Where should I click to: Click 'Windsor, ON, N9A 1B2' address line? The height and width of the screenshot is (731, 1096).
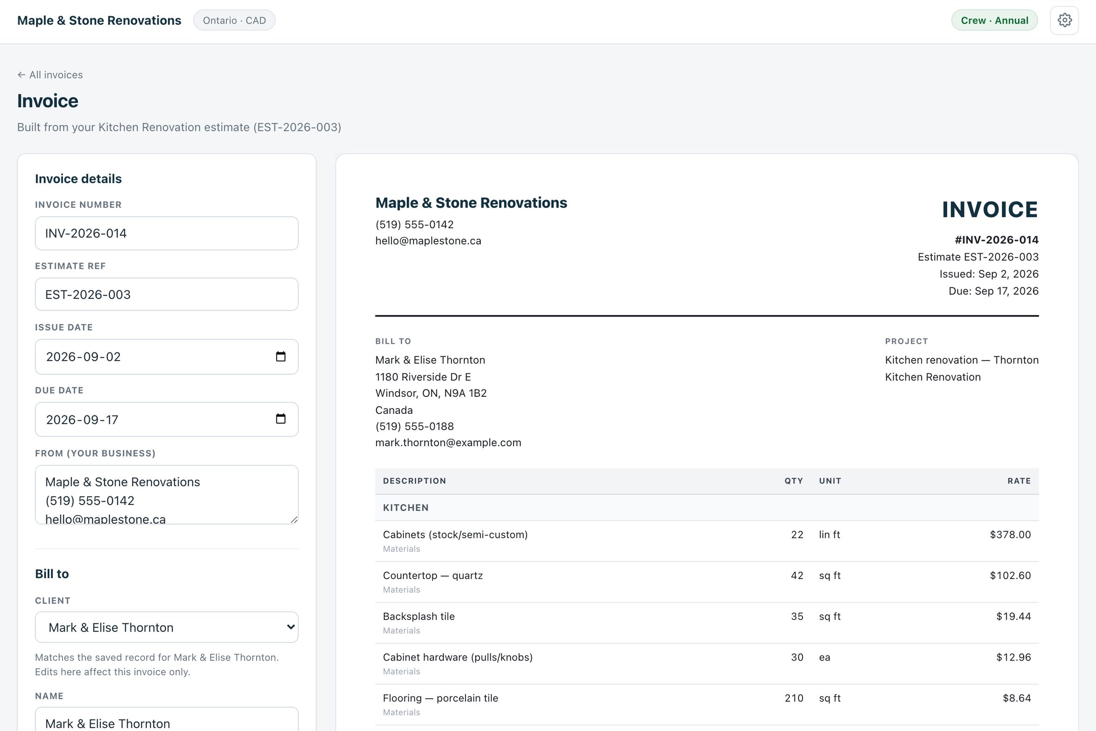coord(431,393)
